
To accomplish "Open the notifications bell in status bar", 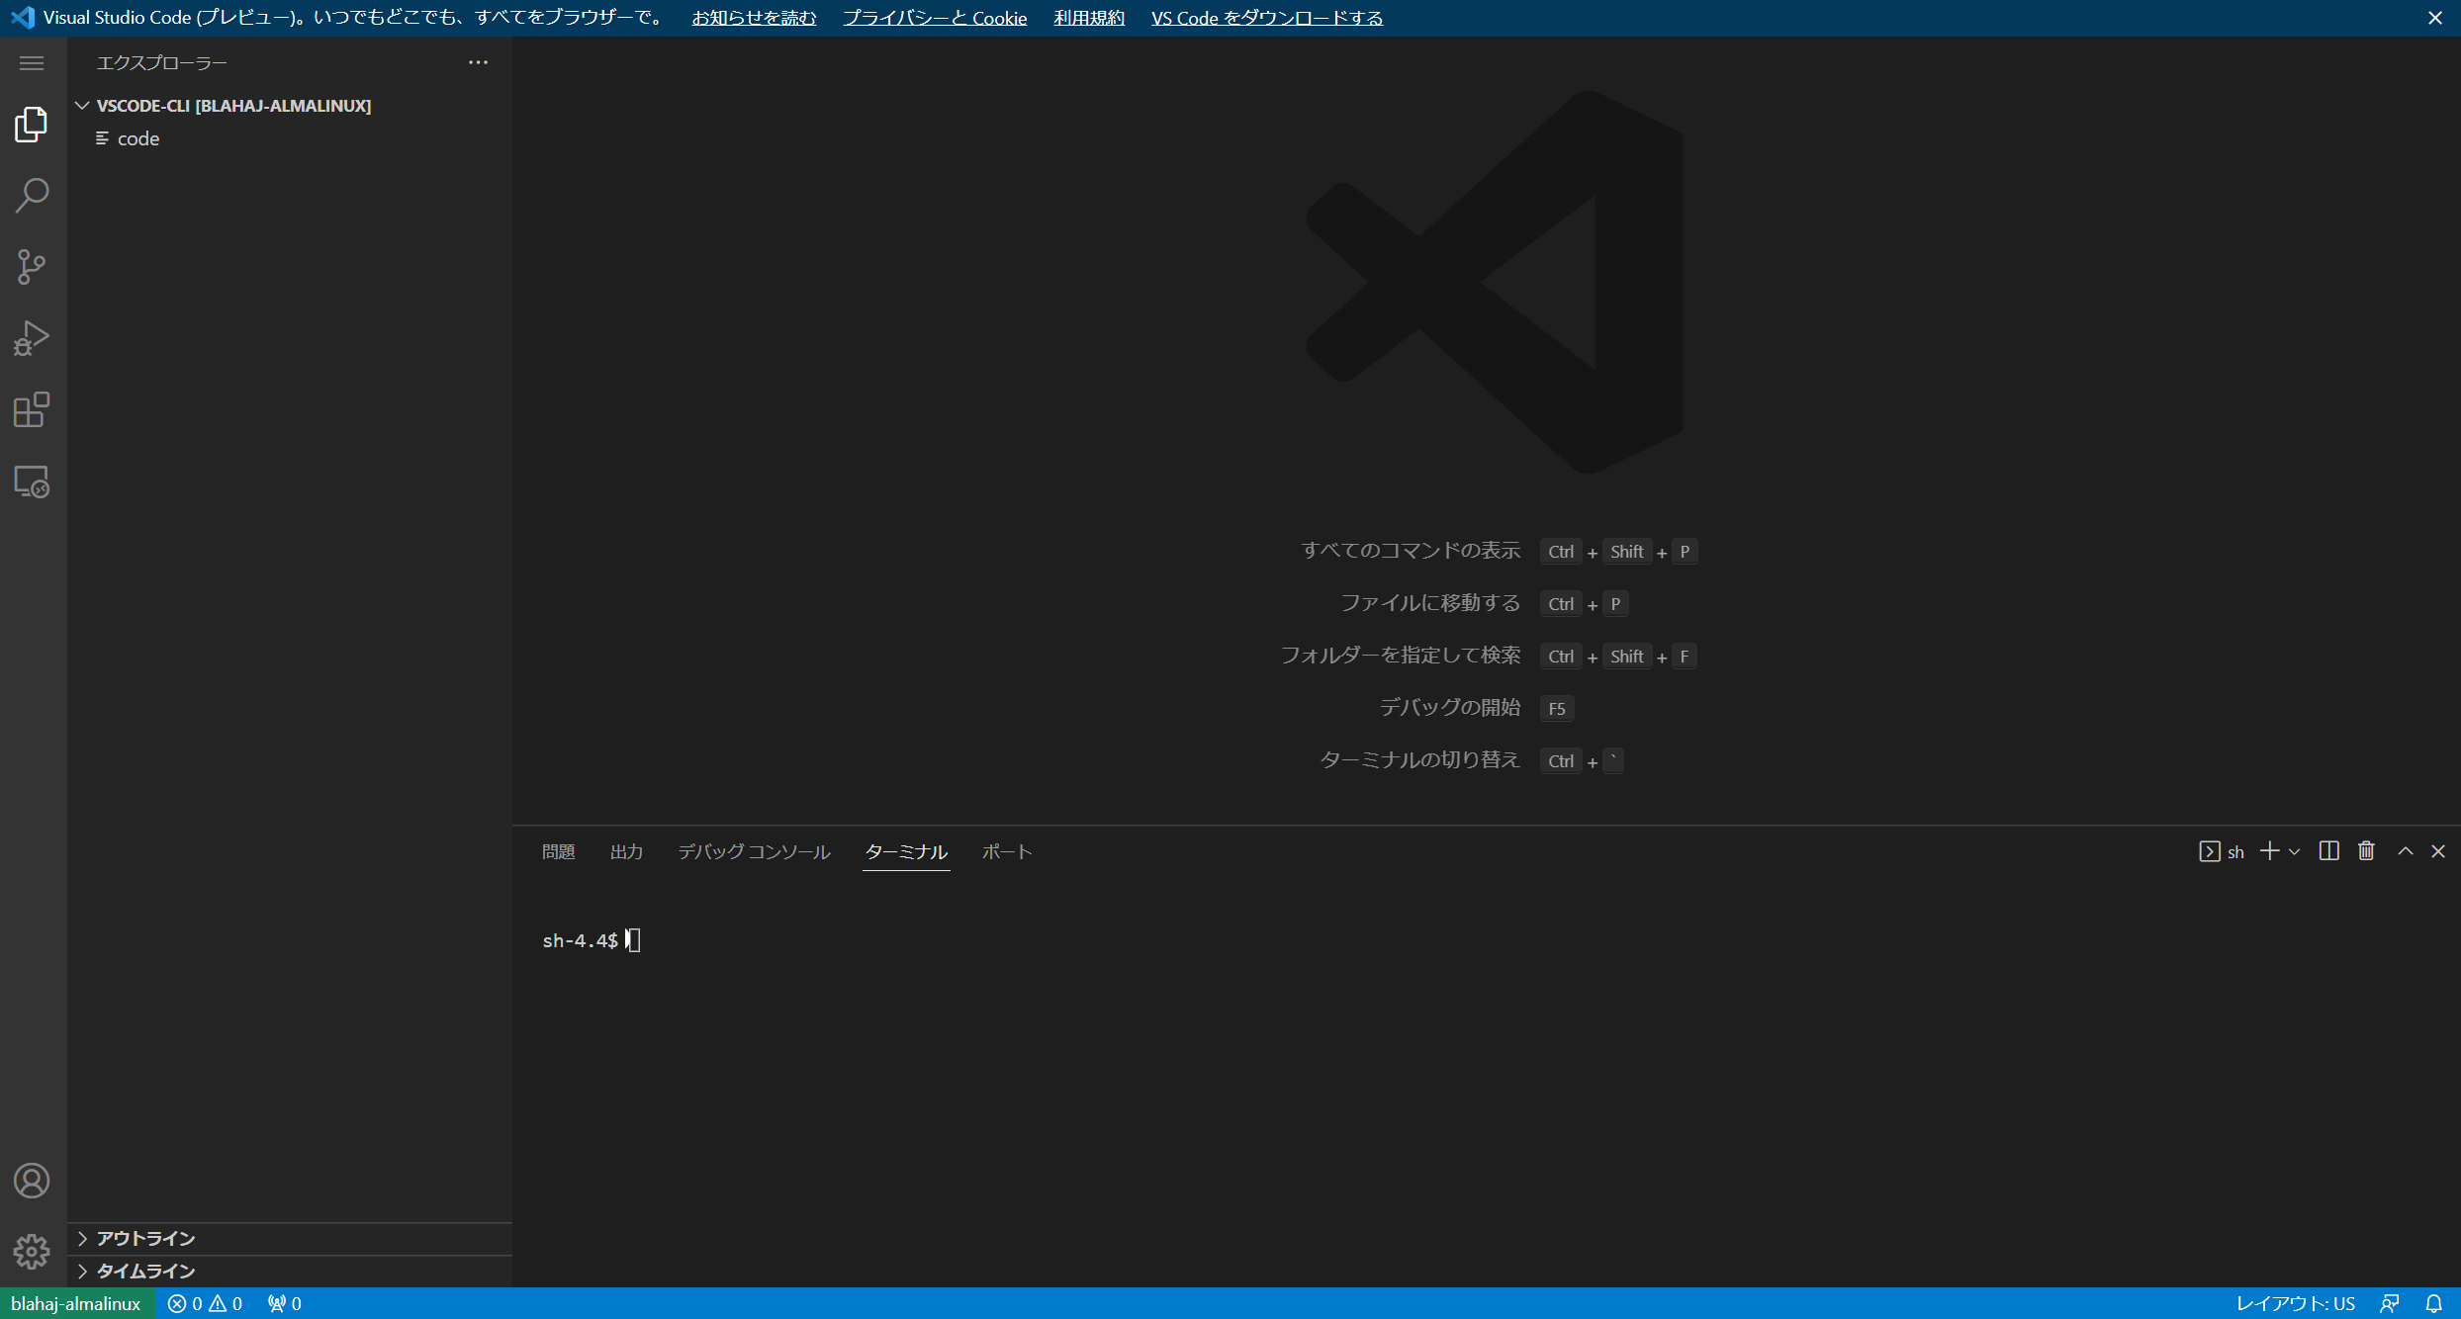I will coord(2433,1303).
